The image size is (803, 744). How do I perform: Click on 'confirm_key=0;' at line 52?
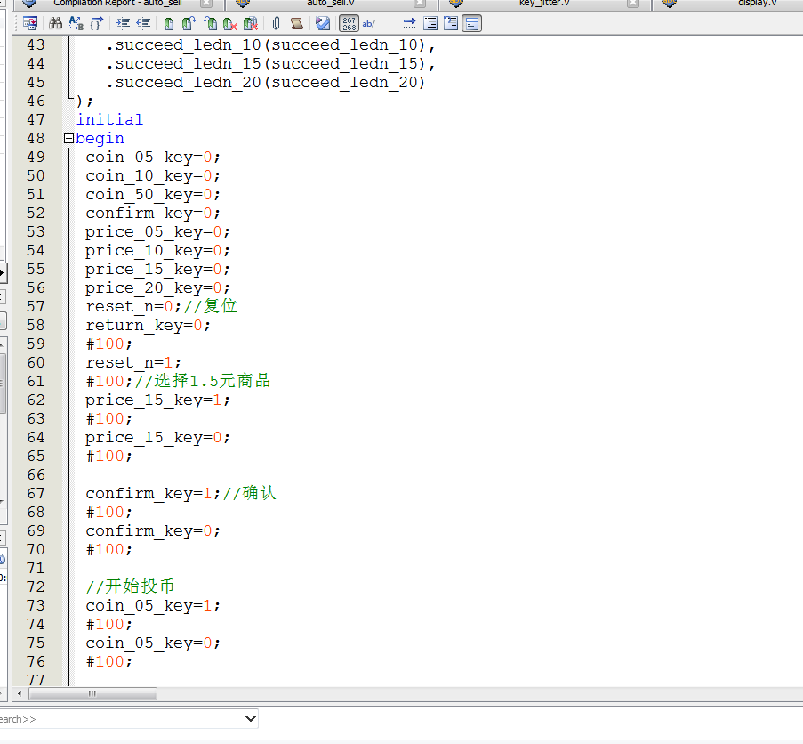click(x=153, y=214)
